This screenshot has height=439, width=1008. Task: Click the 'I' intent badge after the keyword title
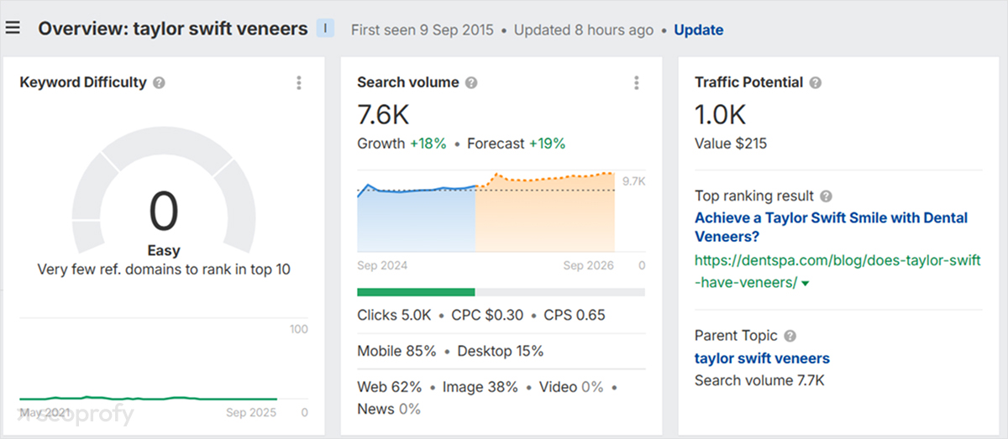coord(325,29)
